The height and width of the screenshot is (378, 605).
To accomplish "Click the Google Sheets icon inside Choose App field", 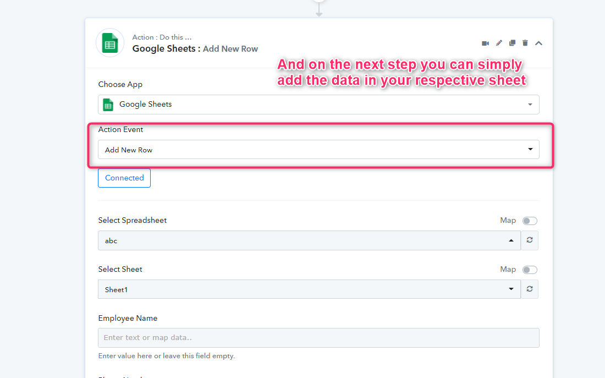I will click(x=108, y=105).
